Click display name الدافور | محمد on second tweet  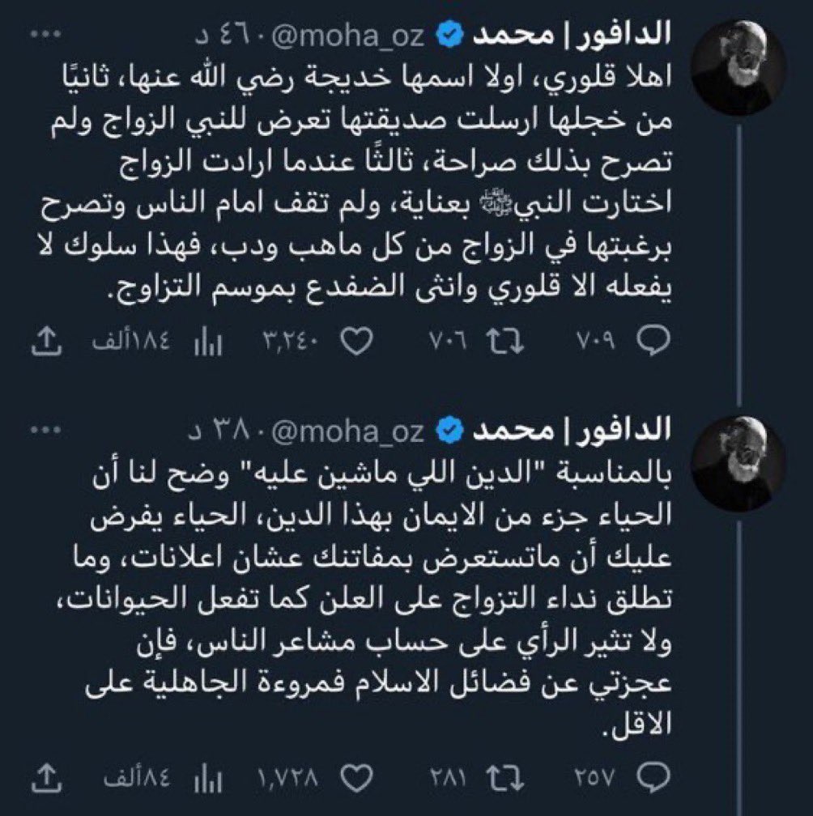(572, 430)
